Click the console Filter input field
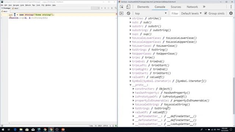Screen dimensions: 235x132 click(175, 14)
